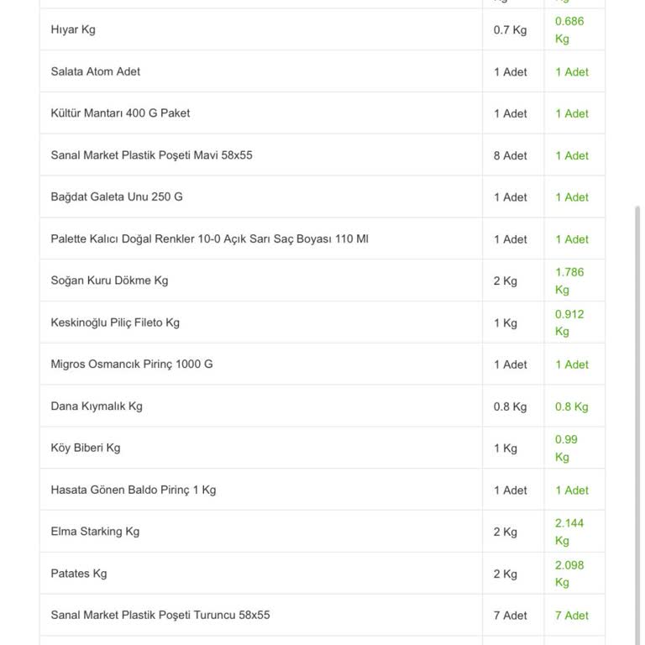This screenshot has height=645, width=645.
Task: Click the green 2.144 Kg delivered weight
Action: pos(569,532)
